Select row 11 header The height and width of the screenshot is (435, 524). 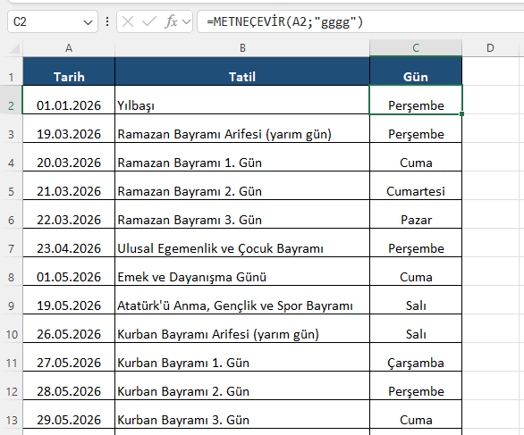click(x=12, y=357)
